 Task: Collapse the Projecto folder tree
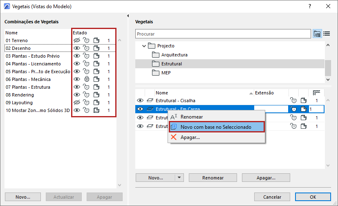144,46
